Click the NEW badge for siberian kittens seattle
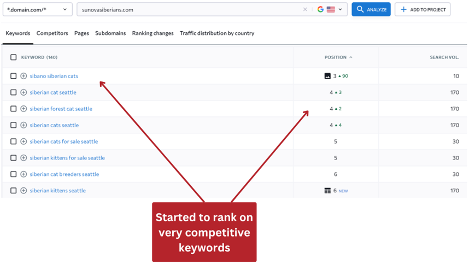The image size is (469, 265). tap(343, 191)
